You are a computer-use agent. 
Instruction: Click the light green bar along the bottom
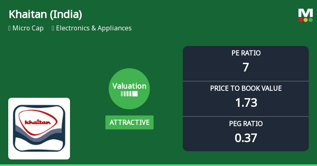(158, 165)
